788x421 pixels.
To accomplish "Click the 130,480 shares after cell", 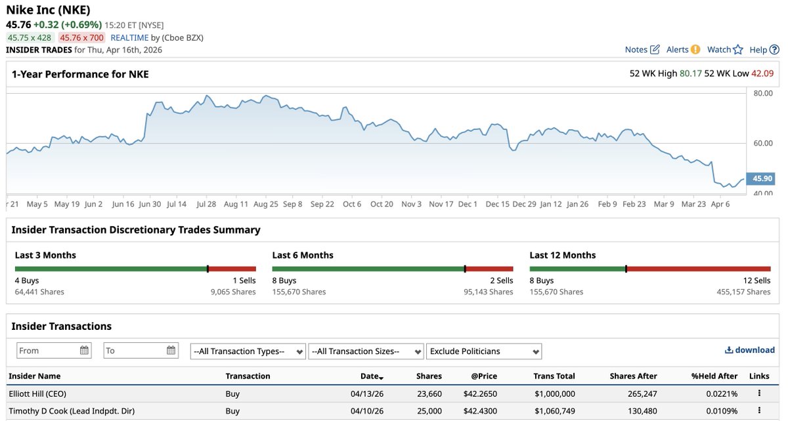I will (x=642, y=411).
